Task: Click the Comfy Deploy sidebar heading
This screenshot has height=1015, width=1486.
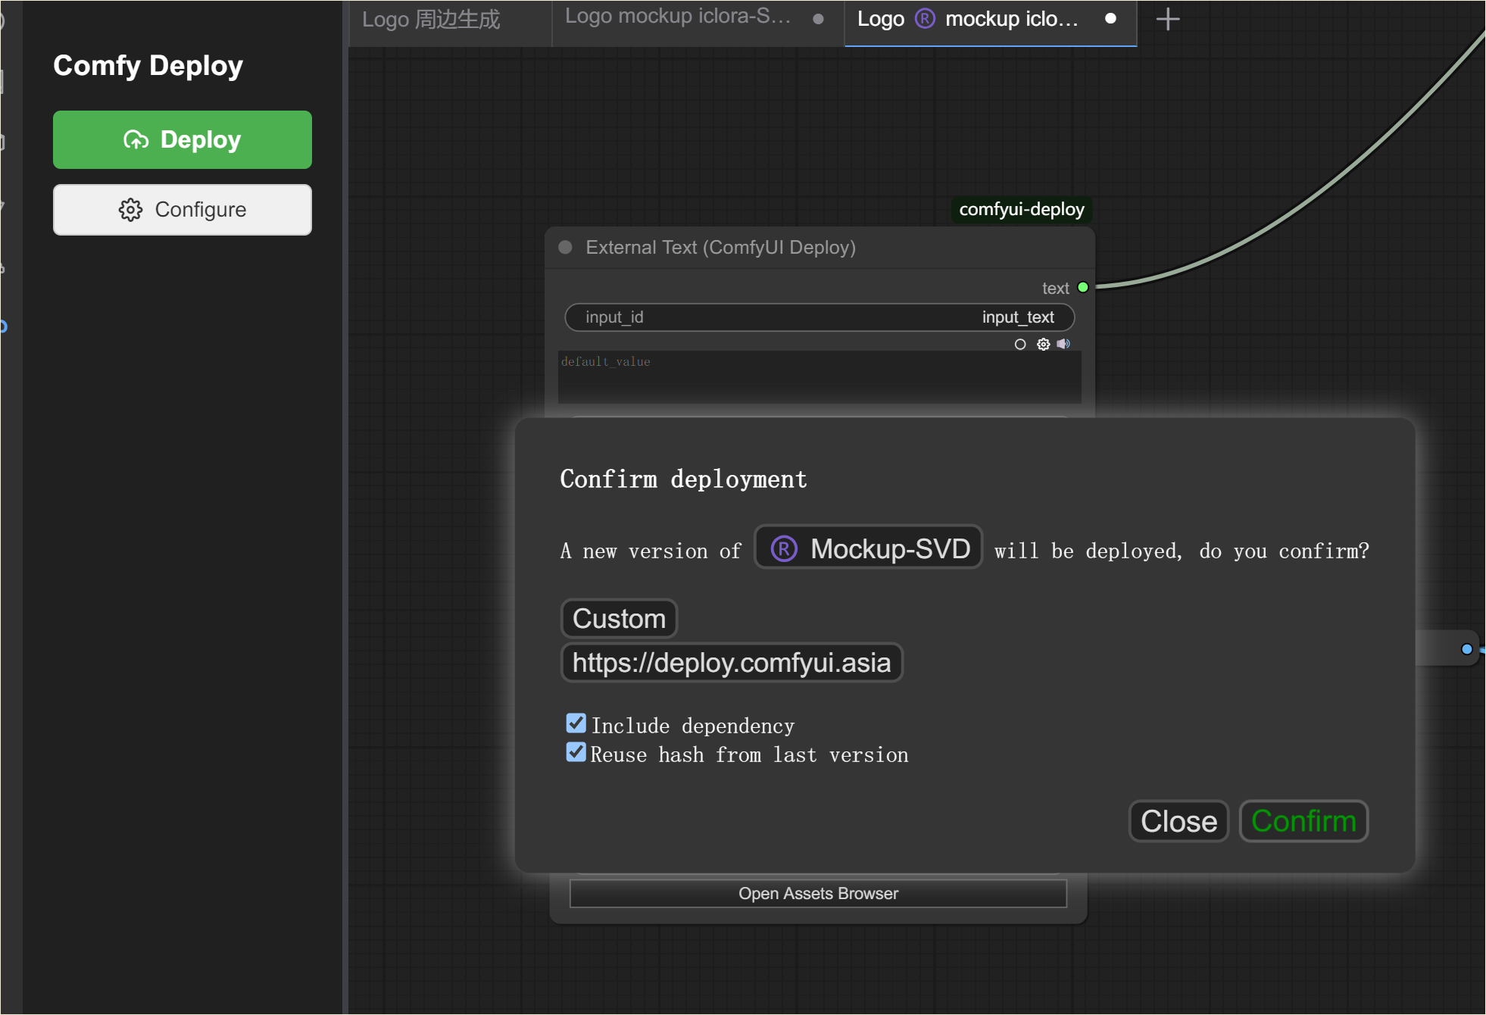Action: pos(148,66)
